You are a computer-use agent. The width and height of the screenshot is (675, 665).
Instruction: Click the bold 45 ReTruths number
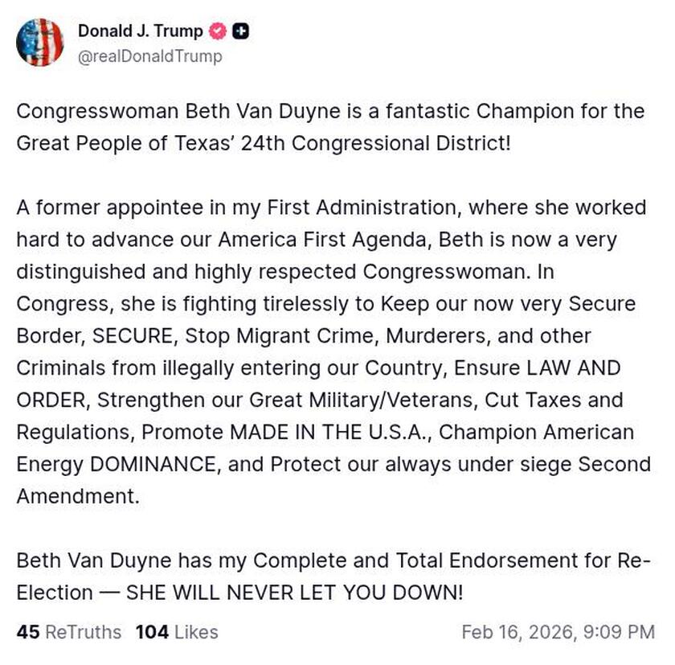(27, 632)
